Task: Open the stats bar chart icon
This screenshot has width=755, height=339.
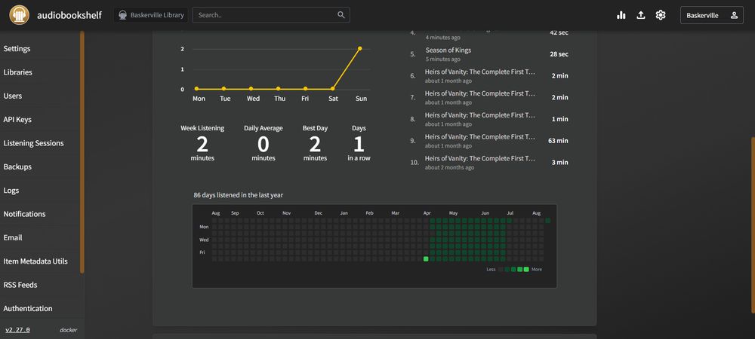Action: tap(621, 15)
